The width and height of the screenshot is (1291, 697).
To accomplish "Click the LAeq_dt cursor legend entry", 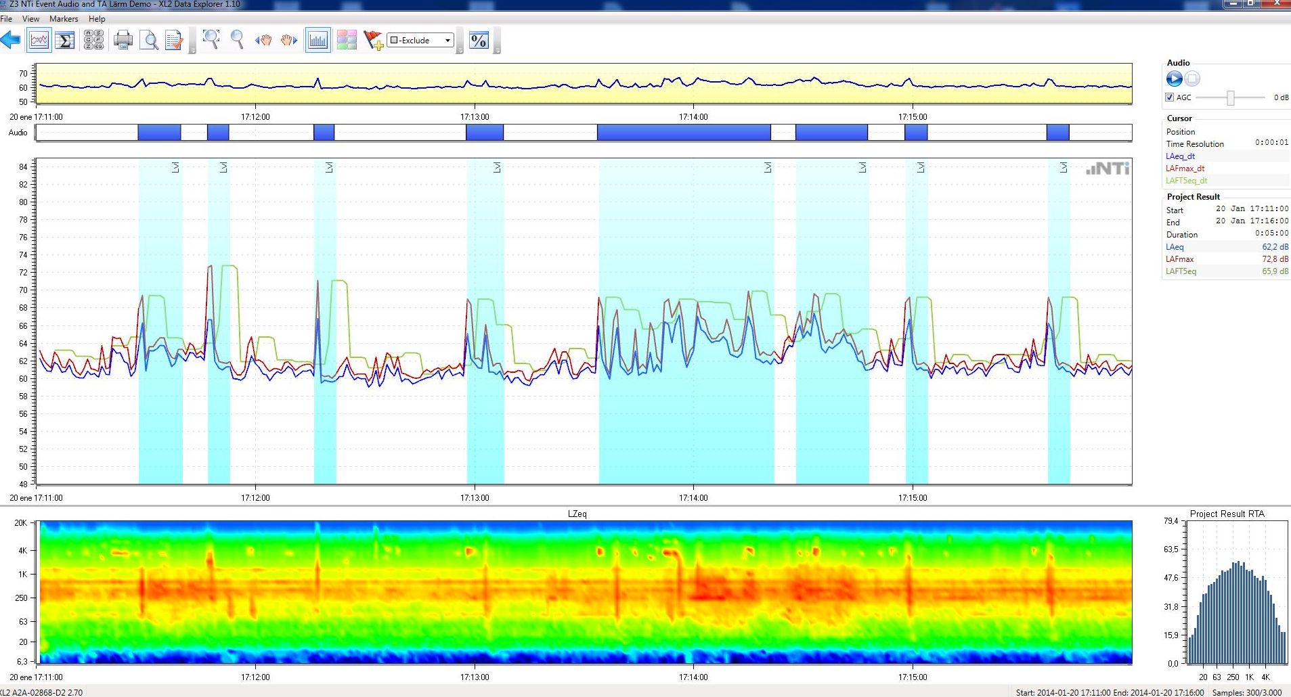I will click(1180, 156).
